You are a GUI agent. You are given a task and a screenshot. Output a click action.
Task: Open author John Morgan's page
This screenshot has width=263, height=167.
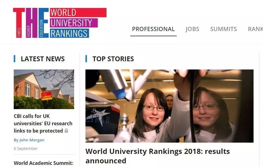click(x=29, y=140)
